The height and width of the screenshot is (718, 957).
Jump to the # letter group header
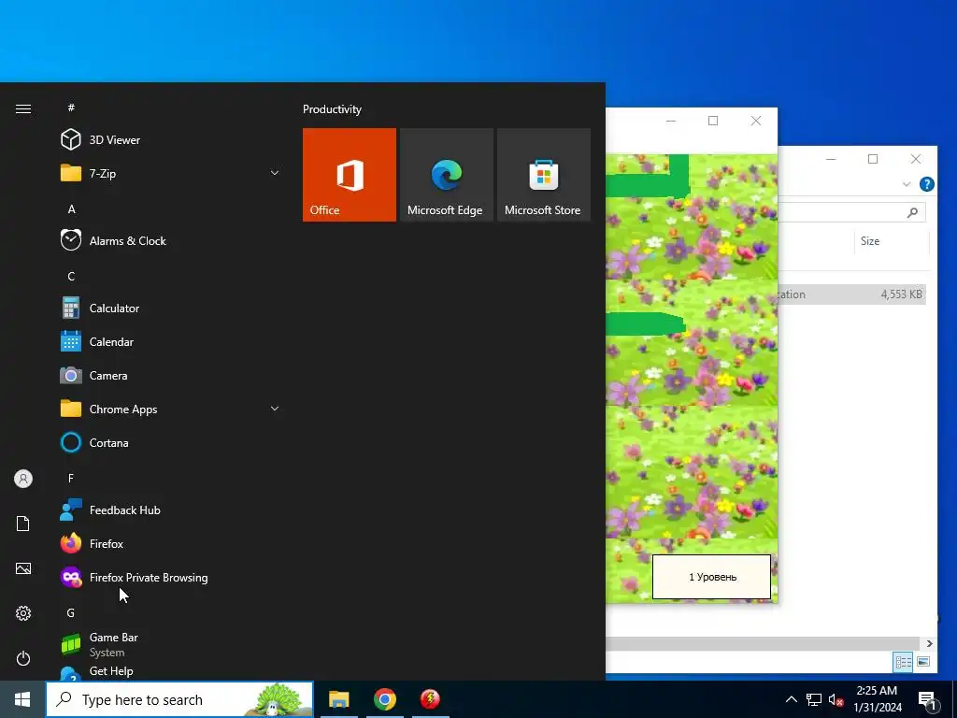(x=71, y=108)
